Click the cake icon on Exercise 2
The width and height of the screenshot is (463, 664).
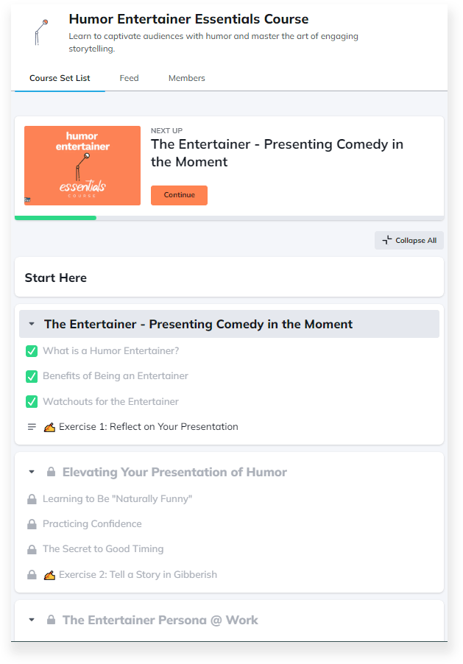(49, 574)
